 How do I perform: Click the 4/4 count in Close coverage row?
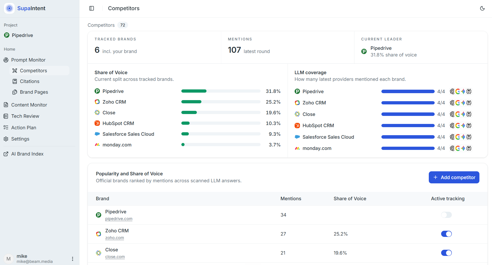441,114
